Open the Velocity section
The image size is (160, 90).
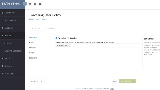pos(32,48)
